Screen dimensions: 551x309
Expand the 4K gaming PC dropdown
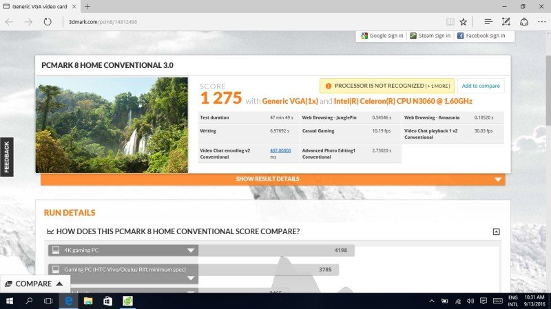[191, 251]
